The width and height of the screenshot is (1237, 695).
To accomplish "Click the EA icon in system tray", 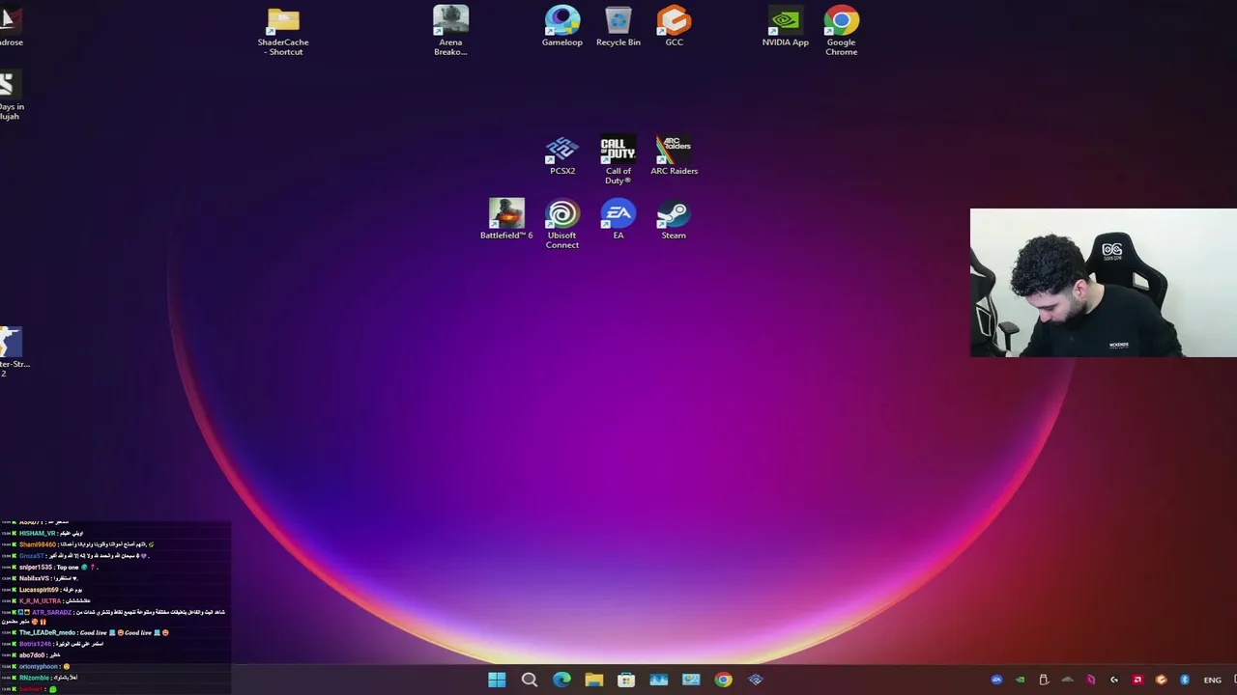I will [996, 680].
